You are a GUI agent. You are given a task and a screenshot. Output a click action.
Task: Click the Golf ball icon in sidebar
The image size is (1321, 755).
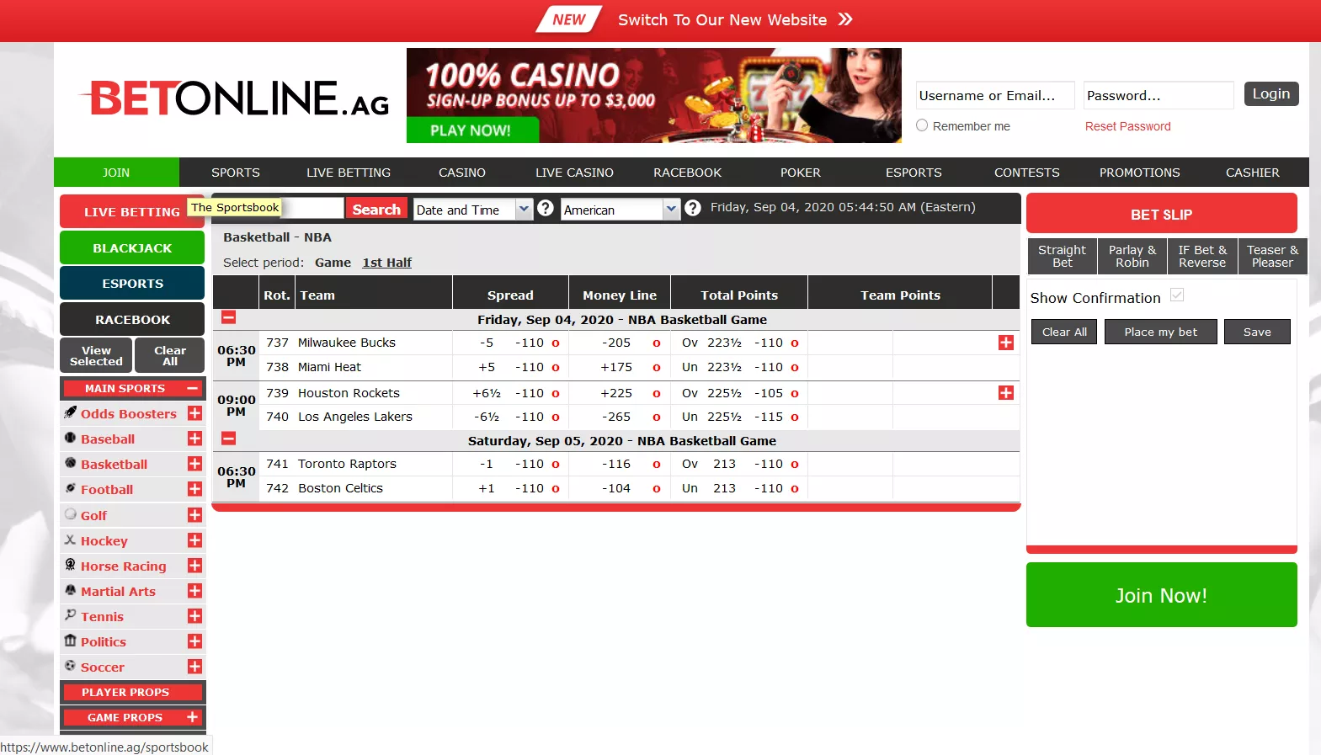pyautogui.click(x=71, y=513)
